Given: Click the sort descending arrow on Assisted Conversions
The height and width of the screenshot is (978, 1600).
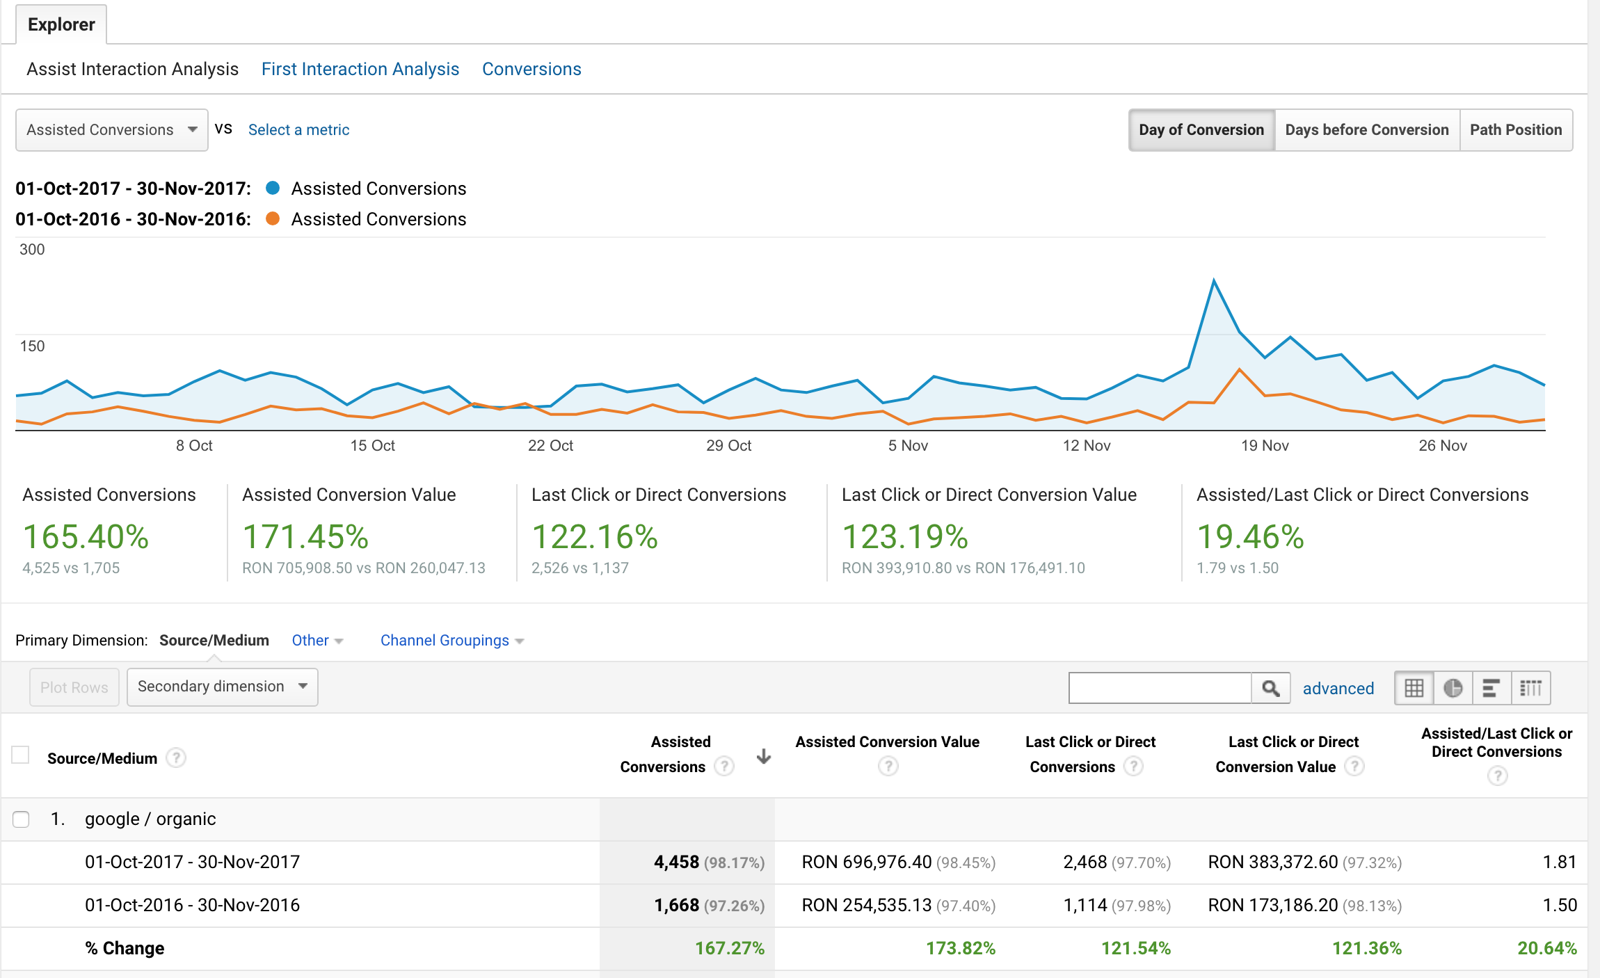Looking at the screenshot, I should click(764, 757).
